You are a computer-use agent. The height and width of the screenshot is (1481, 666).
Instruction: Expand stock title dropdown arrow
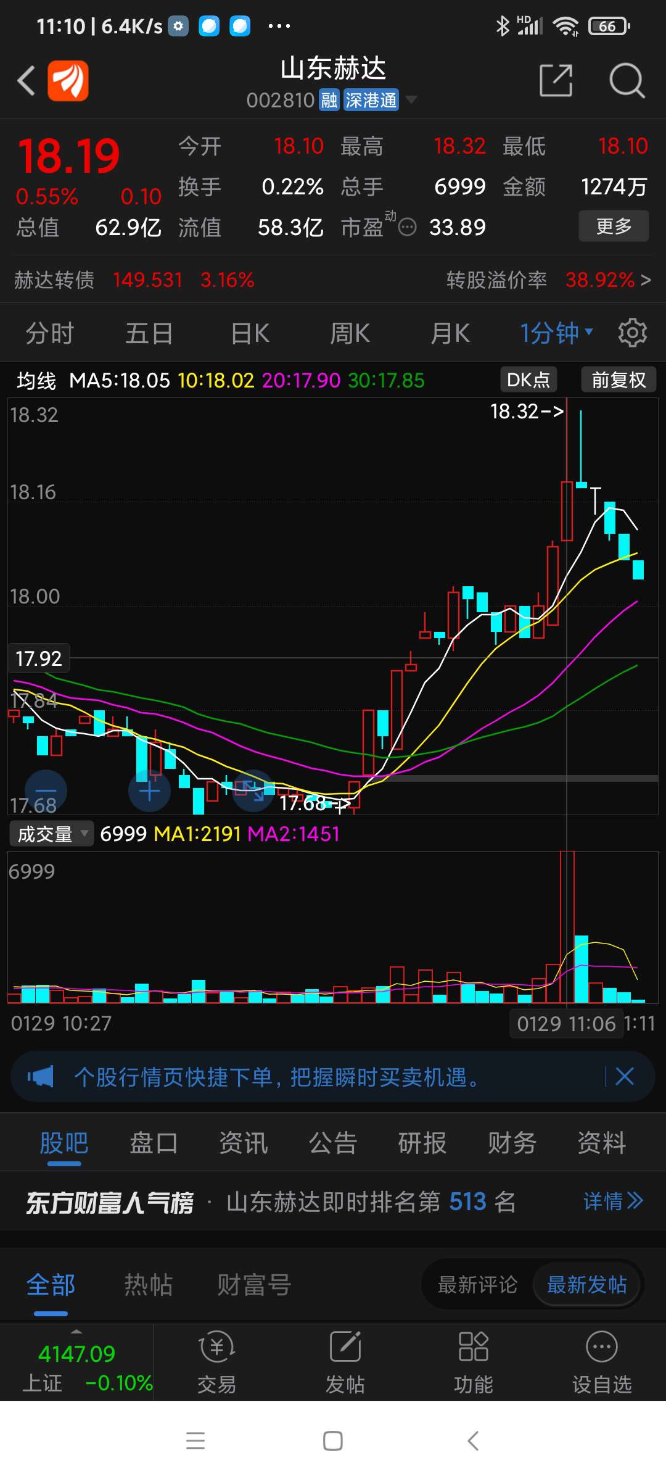[x=411, y=99]
